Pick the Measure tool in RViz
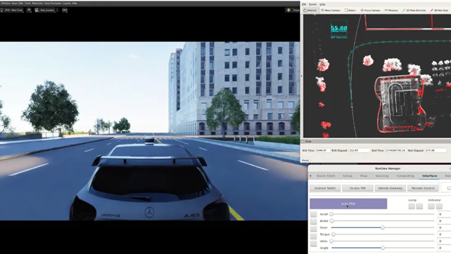 click(x=391, y=10)
